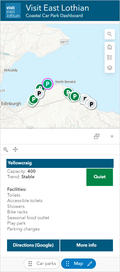Switch to the Car parks tab

click(x=42, y=264)
